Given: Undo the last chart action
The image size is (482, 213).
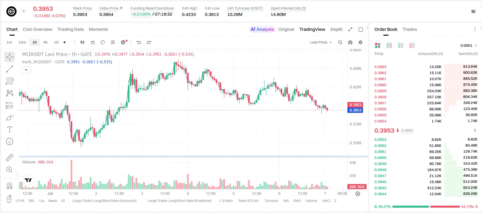Looking at the screenshot, I should tap(138, 42).
